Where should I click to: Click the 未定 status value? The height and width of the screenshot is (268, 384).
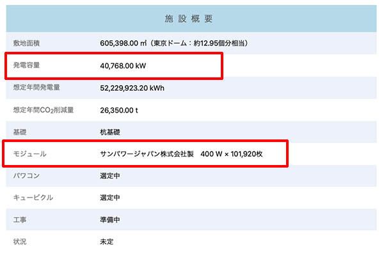[107, 242]
